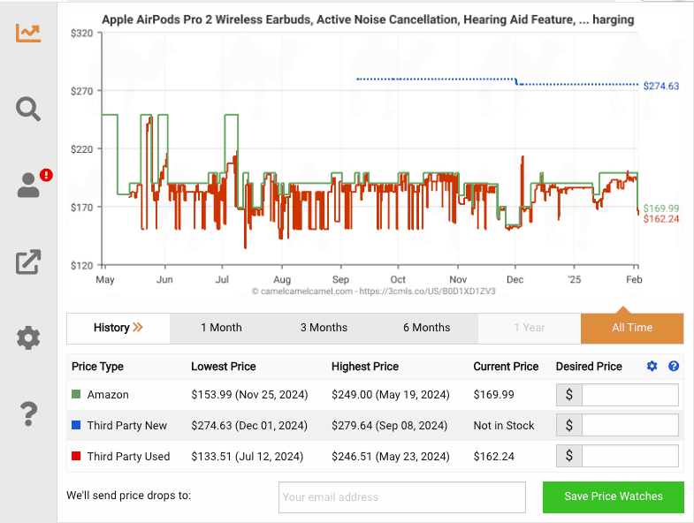The image size is (694, 523).
Task: Select the All Time range tab
Action: 631,328
